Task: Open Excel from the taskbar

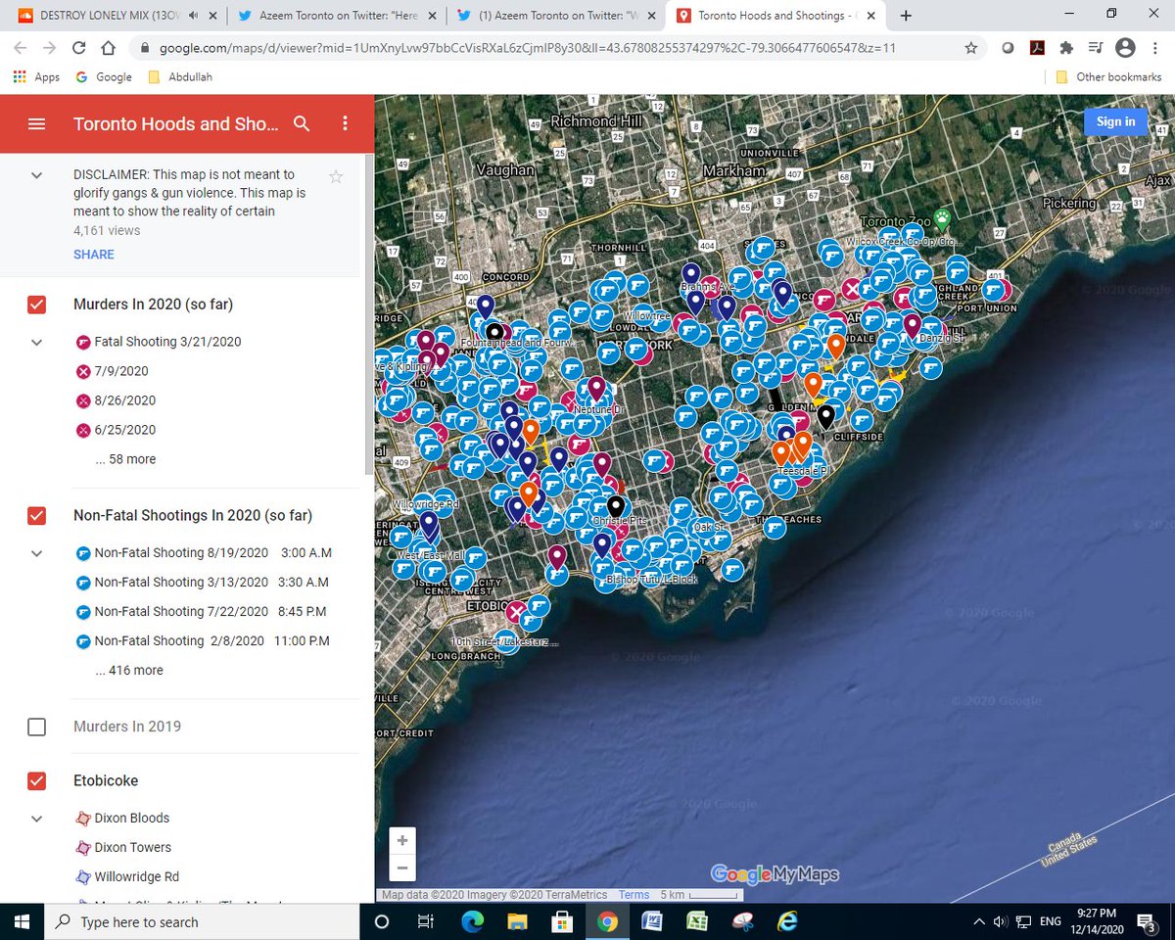Action: (x=697, y=921)
